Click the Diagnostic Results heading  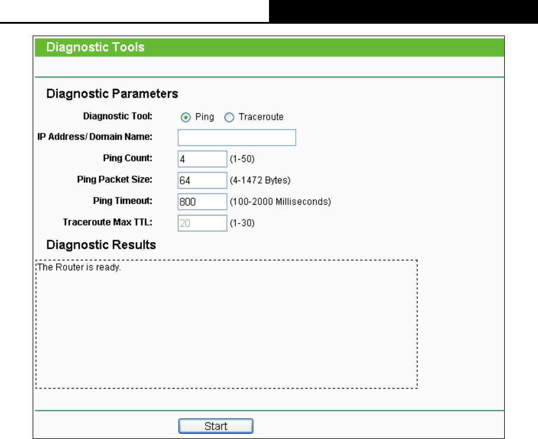click(101, 244)
